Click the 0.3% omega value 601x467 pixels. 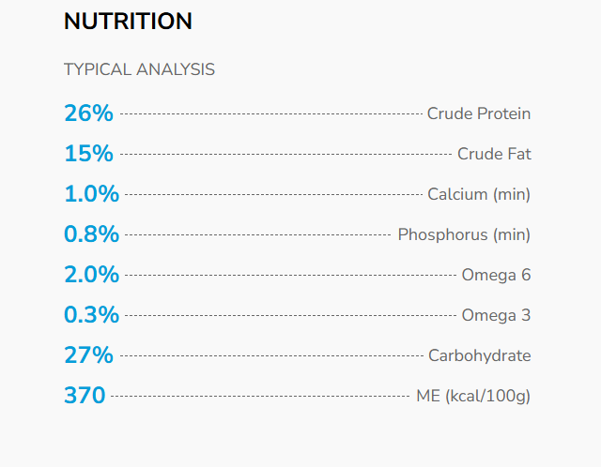click(91, 315)
